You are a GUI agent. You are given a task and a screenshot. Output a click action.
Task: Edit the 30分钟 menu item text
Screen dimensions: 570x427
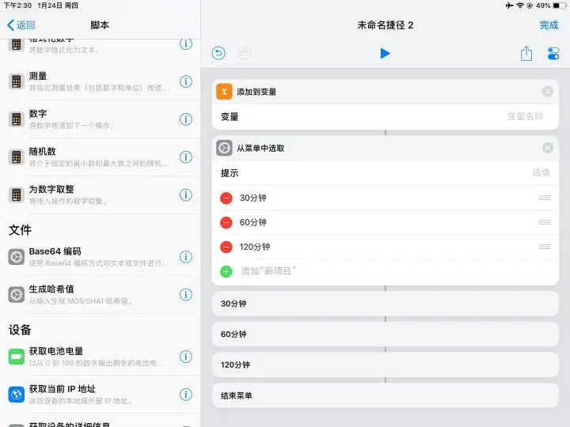[x=253, y=198]
